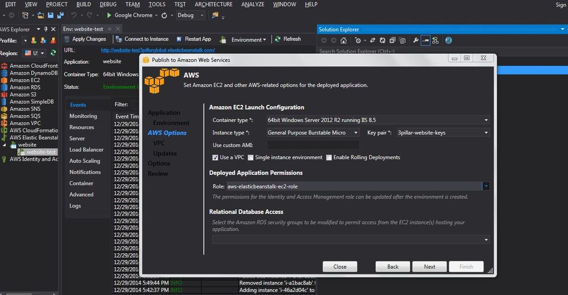The width and height of the screenshot is (568, 295).
Task: Switch to the Load Balancer tab
Action: [86, 149]
